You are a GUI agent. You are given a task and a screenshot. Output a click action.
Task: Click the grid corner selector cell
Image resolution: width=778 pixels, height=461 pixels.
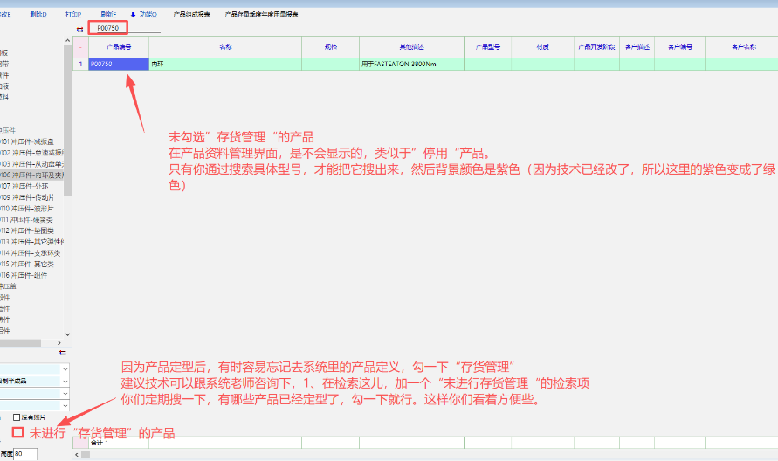pyautogui.click(x=80, y=46)
